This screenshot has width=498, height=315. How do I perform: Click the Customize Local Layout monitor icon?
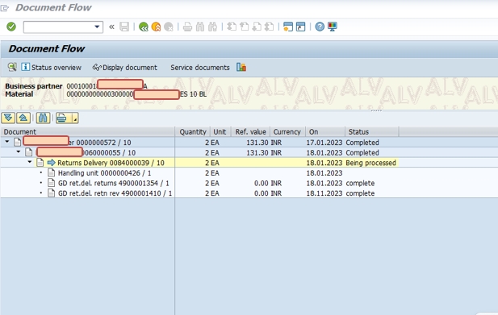click(x=333, y=27)
